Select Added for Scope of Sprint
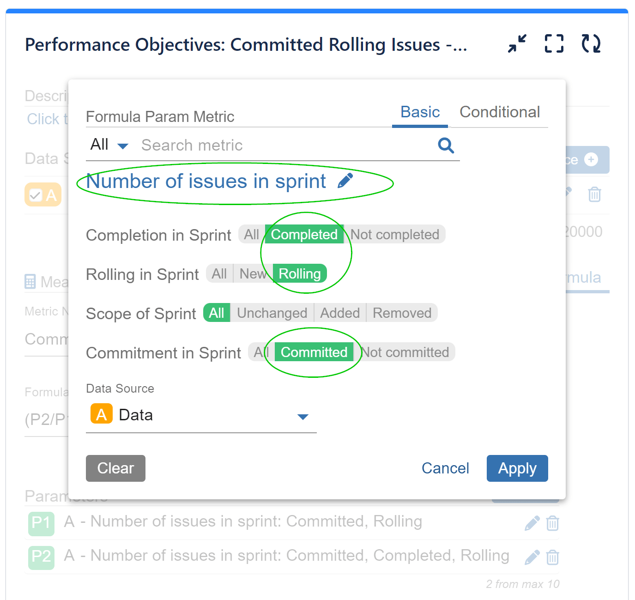Screen dimensions: 635x600 (340, 313)
